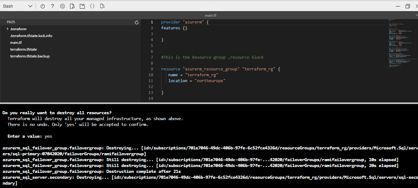Click the 'Destruction complete after 21s' line
Viewport: 418px width, 188px height.
(x=92, y=171)
